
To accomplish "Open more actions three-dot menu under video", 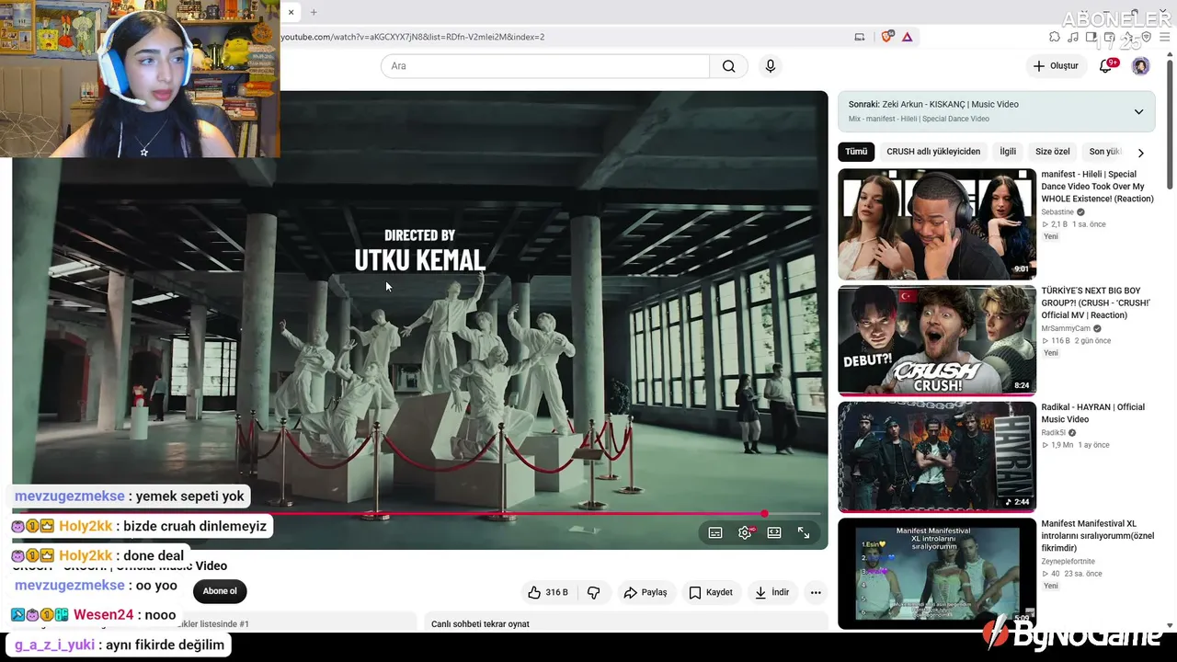I will coord(816,592).
